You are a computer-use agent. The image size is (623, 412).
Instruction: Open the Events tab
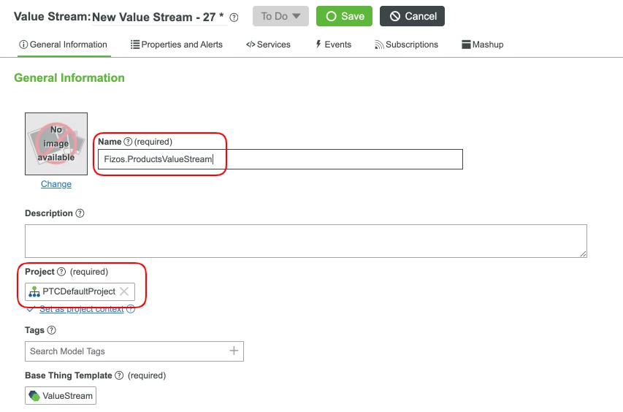333,45
